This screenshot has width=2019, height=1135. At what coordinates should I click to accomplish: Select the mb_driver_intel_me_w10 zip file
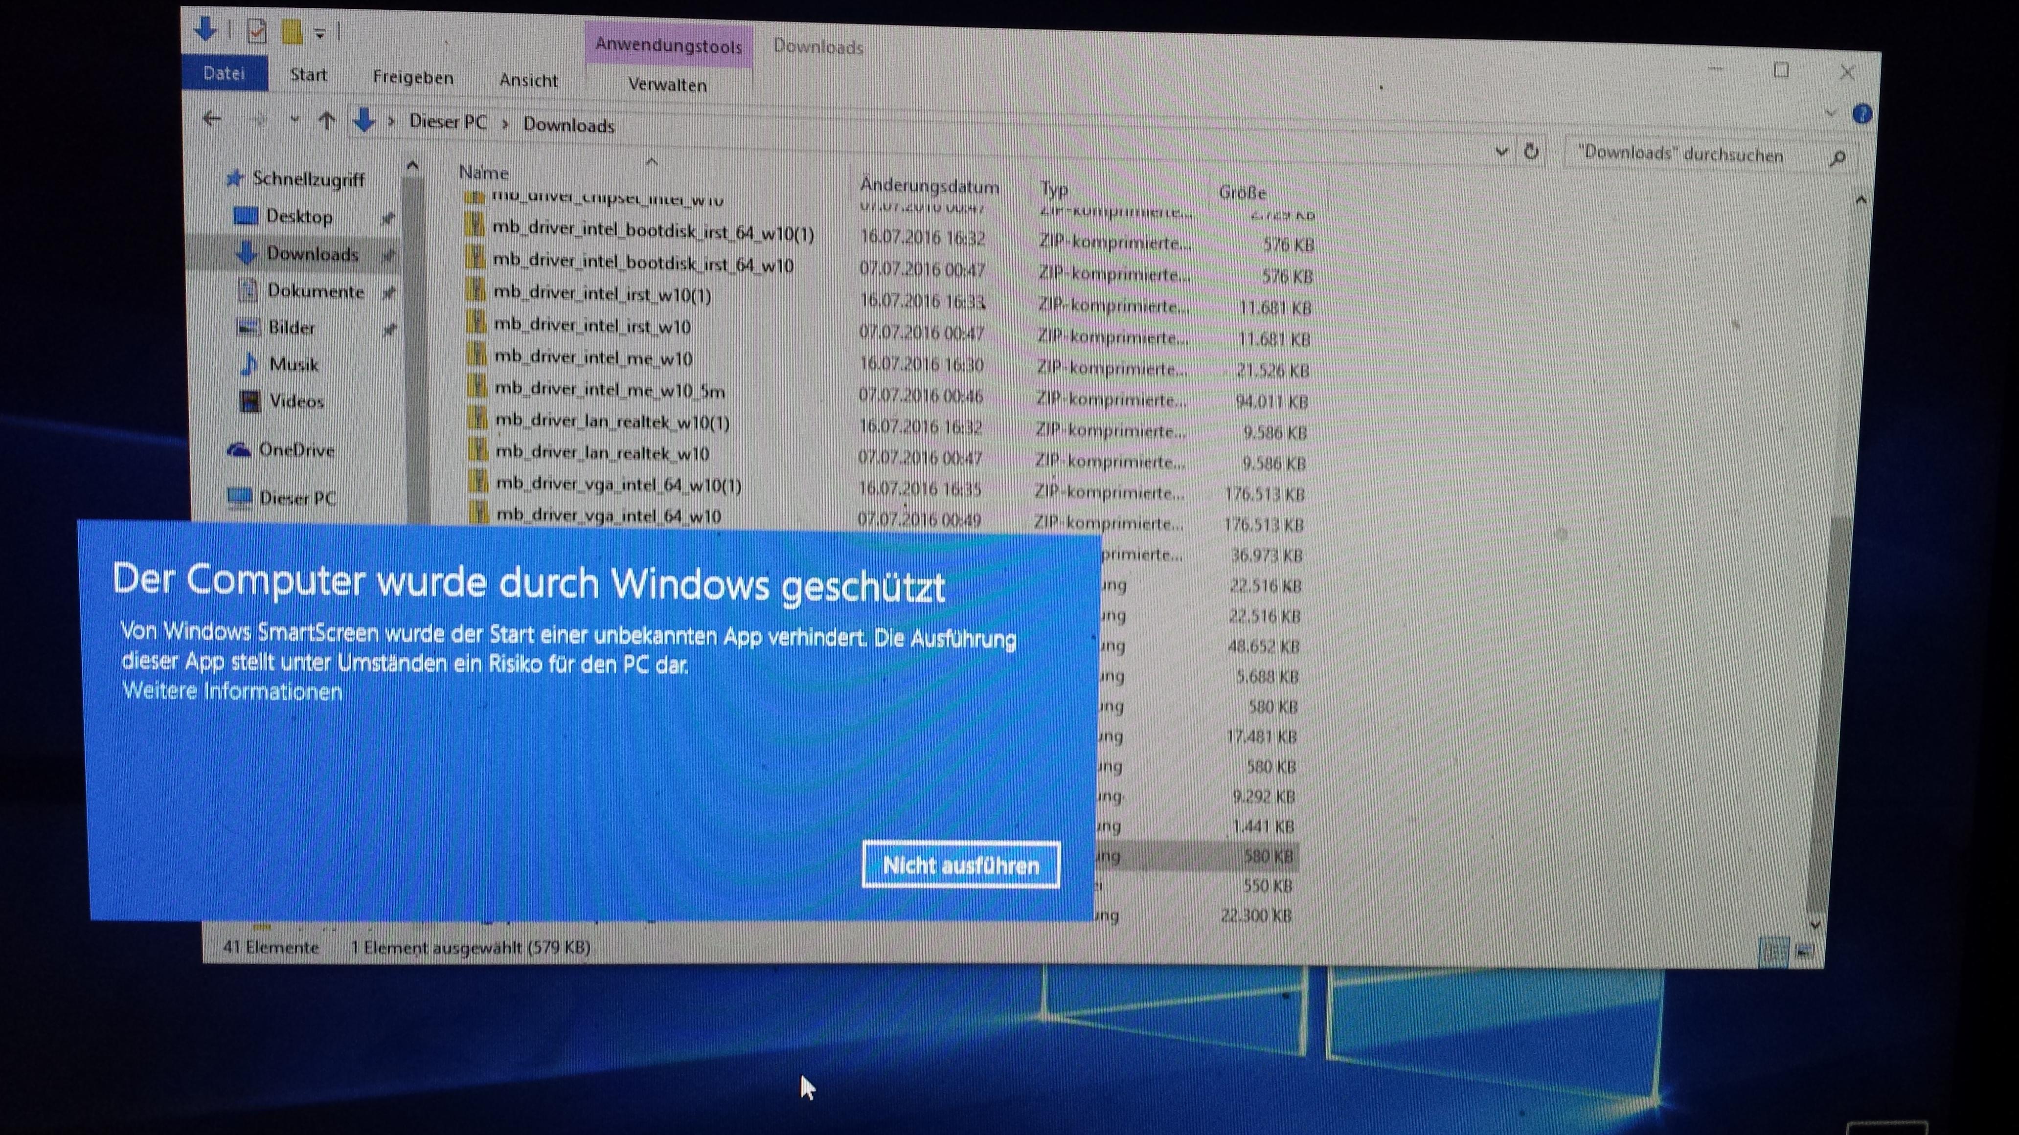pos(592,359)
